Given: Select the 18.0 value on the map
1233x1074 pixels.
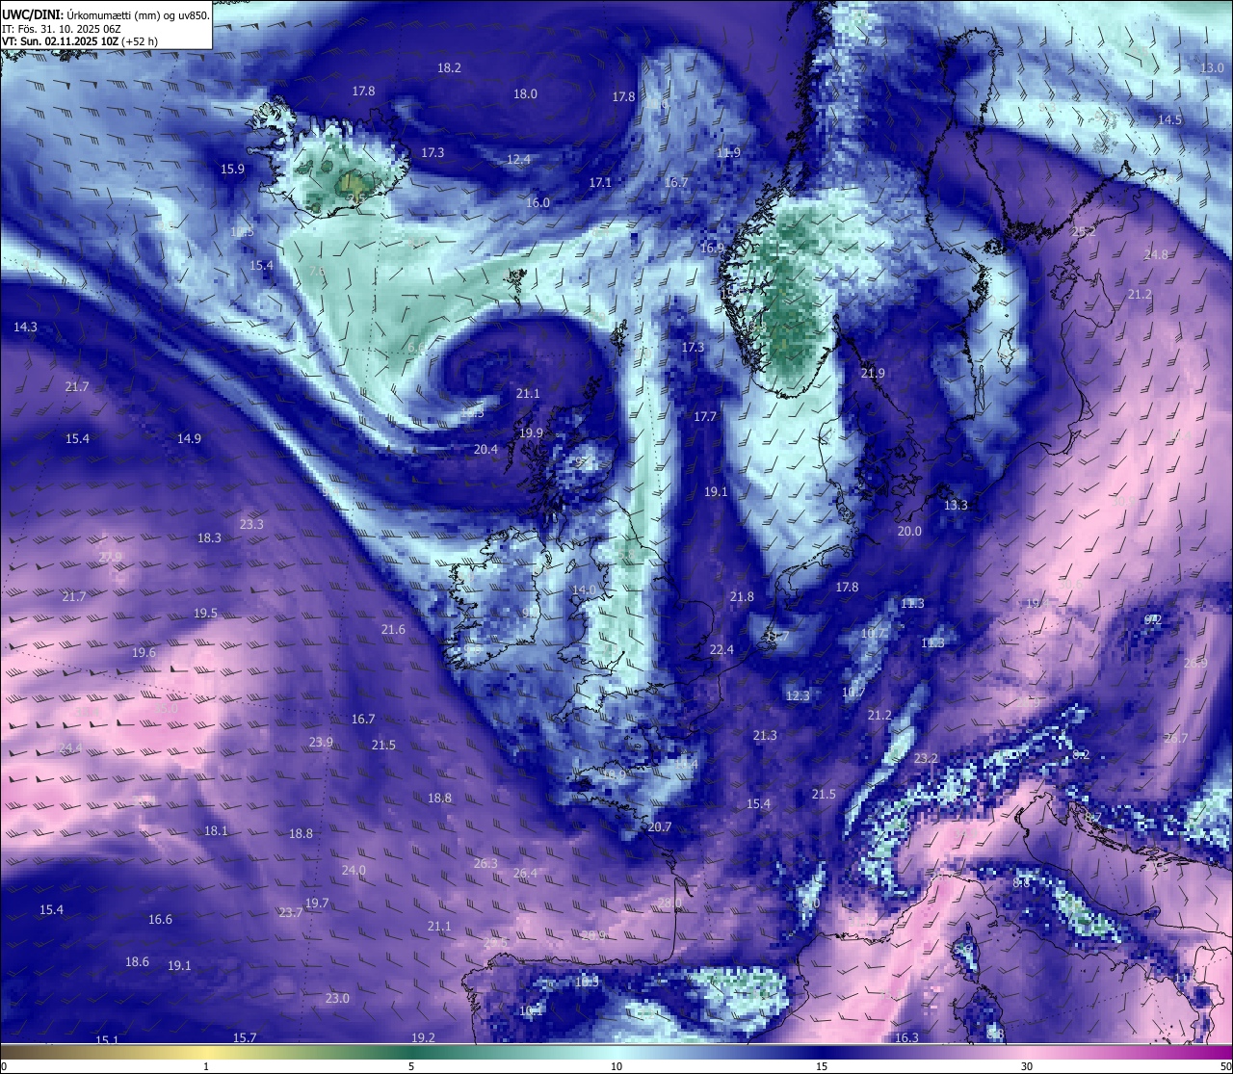Looking at the screenshot, I should point(525,93).
